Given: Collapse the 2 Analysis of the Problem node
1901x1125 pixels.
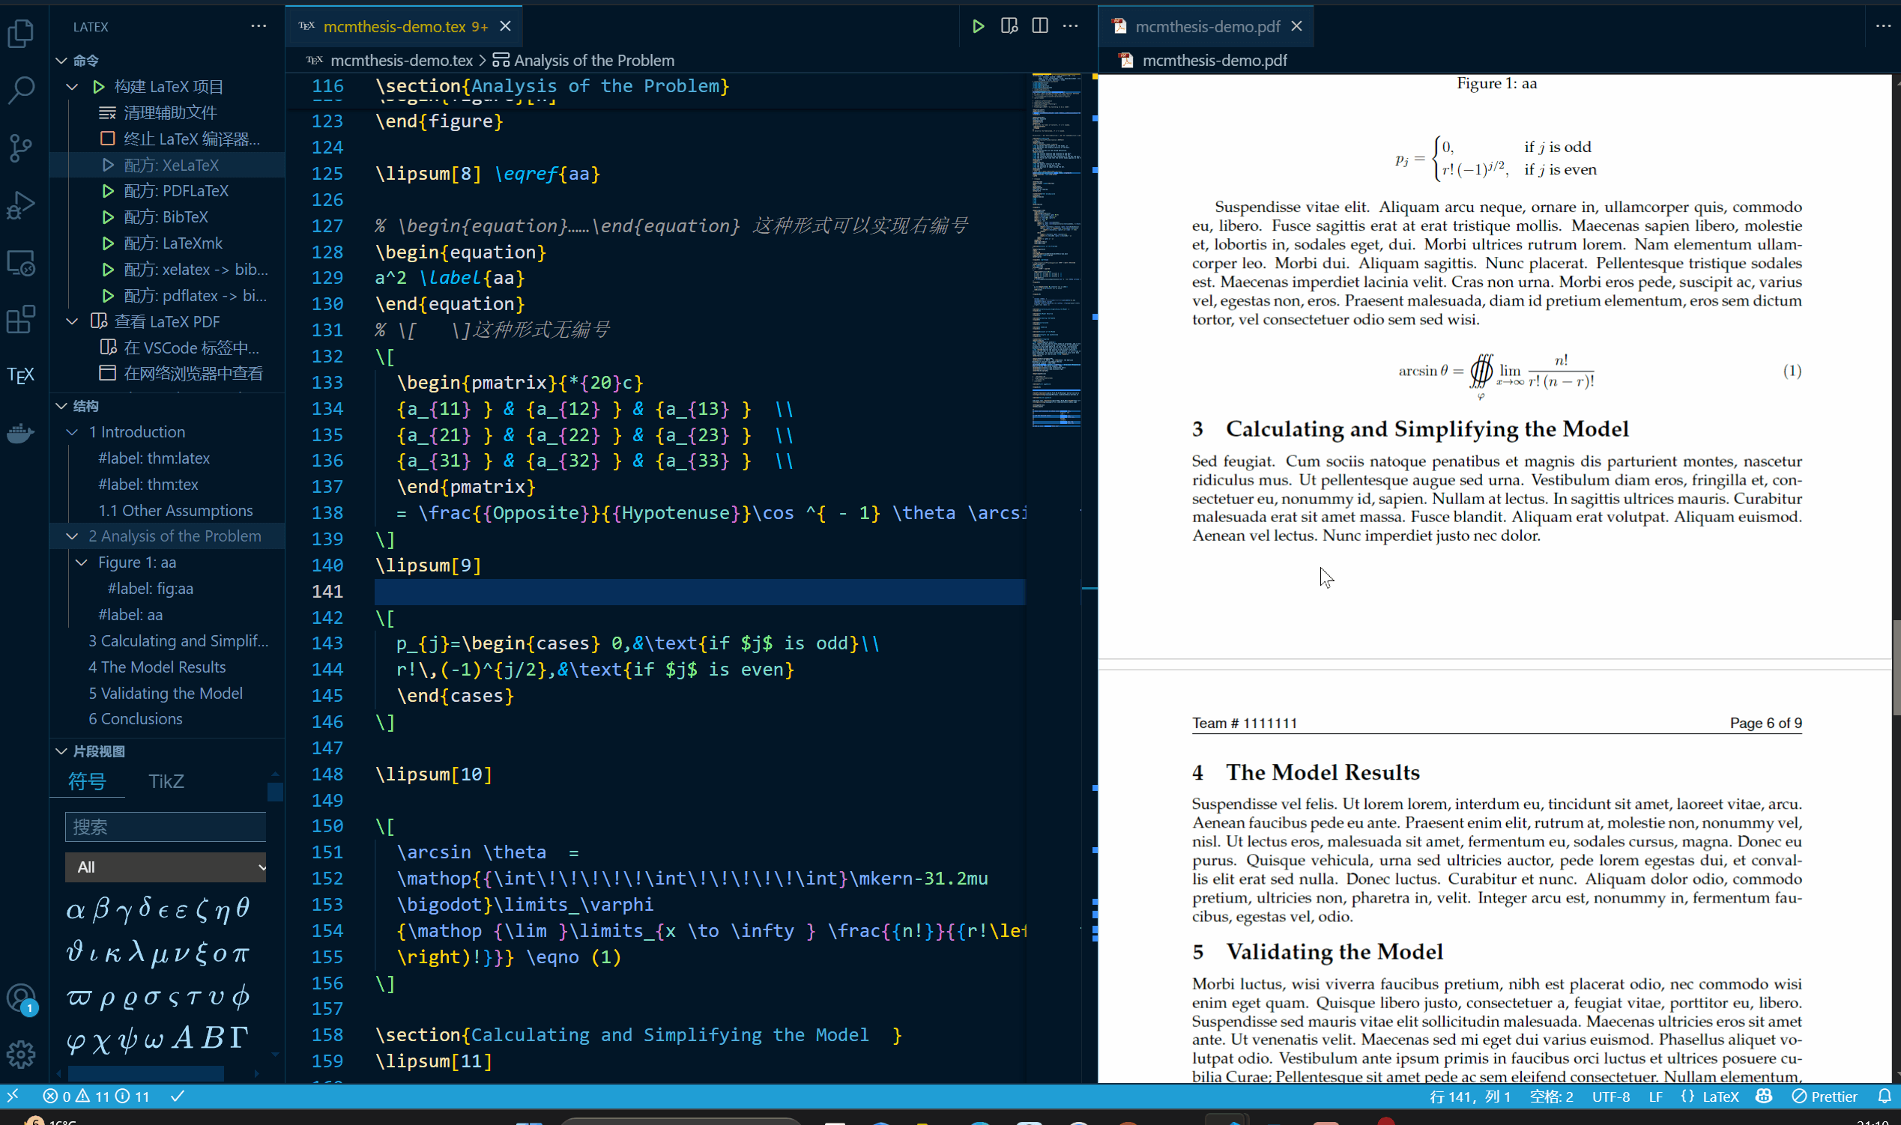Looking at the screenshot, I should 73,536.
